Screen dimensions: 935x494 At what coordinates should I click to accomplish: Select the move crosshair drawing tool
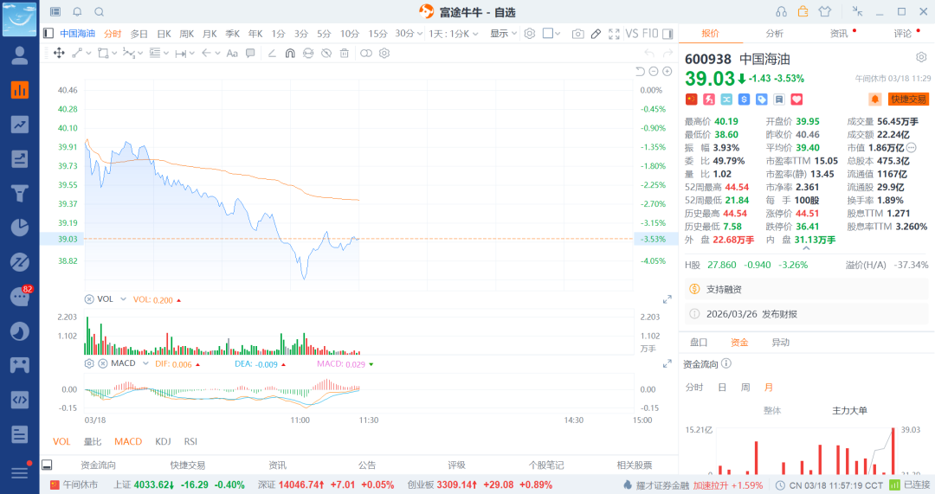59,53
